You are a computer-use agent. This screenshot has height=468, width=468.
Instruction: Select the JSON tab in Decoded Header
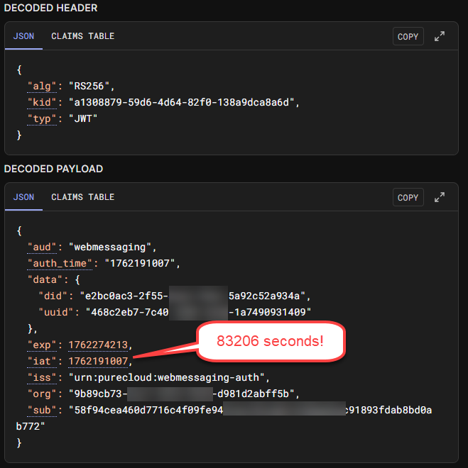[23, 36]
